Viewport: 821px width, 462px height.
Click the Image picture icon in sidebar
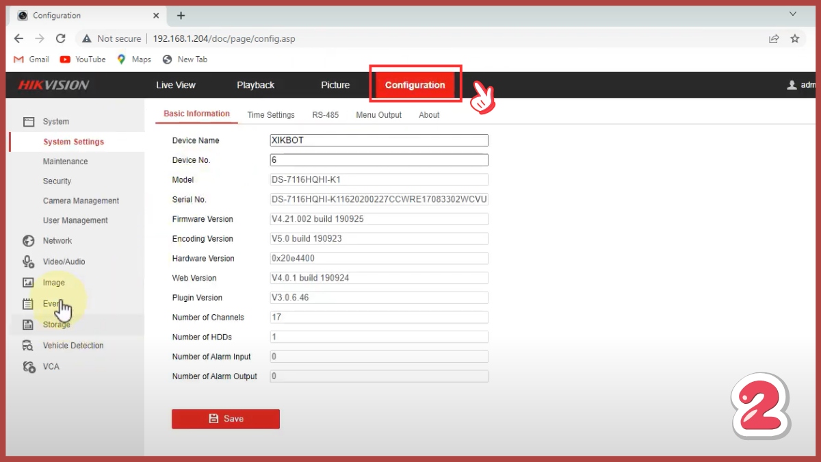click(29, 283)
